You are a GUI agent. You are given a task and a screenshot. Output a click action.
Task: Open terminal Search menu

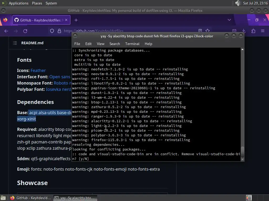(115, 44)
